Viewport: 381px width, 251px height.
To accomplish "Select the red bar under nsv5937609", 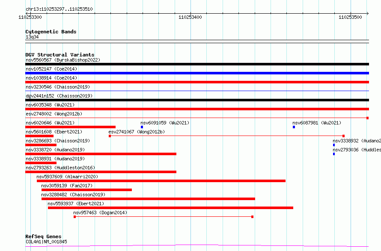I will pyautogui.click(x=161, y=181).
